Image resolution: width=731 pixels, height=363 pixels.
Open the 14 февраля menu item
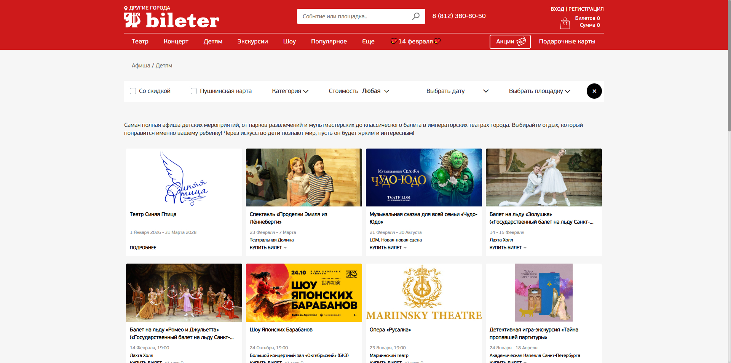tap(415, 42)
